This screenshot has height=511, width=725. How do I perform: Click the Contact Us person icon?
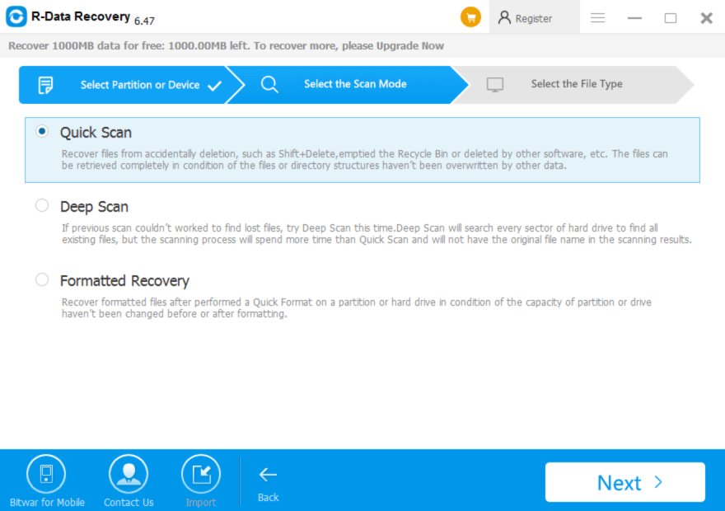coord(129,474)
